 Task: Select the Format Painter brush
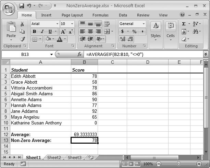(22, 39)
